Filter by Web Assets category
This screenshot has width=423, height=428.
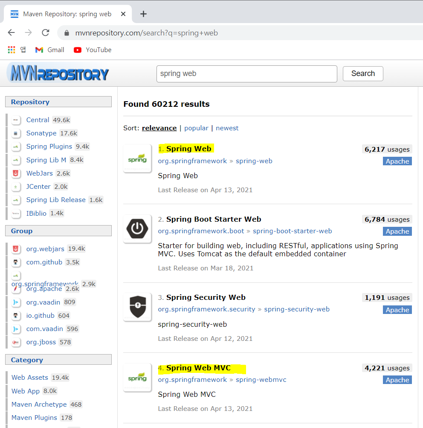point(30,378)
